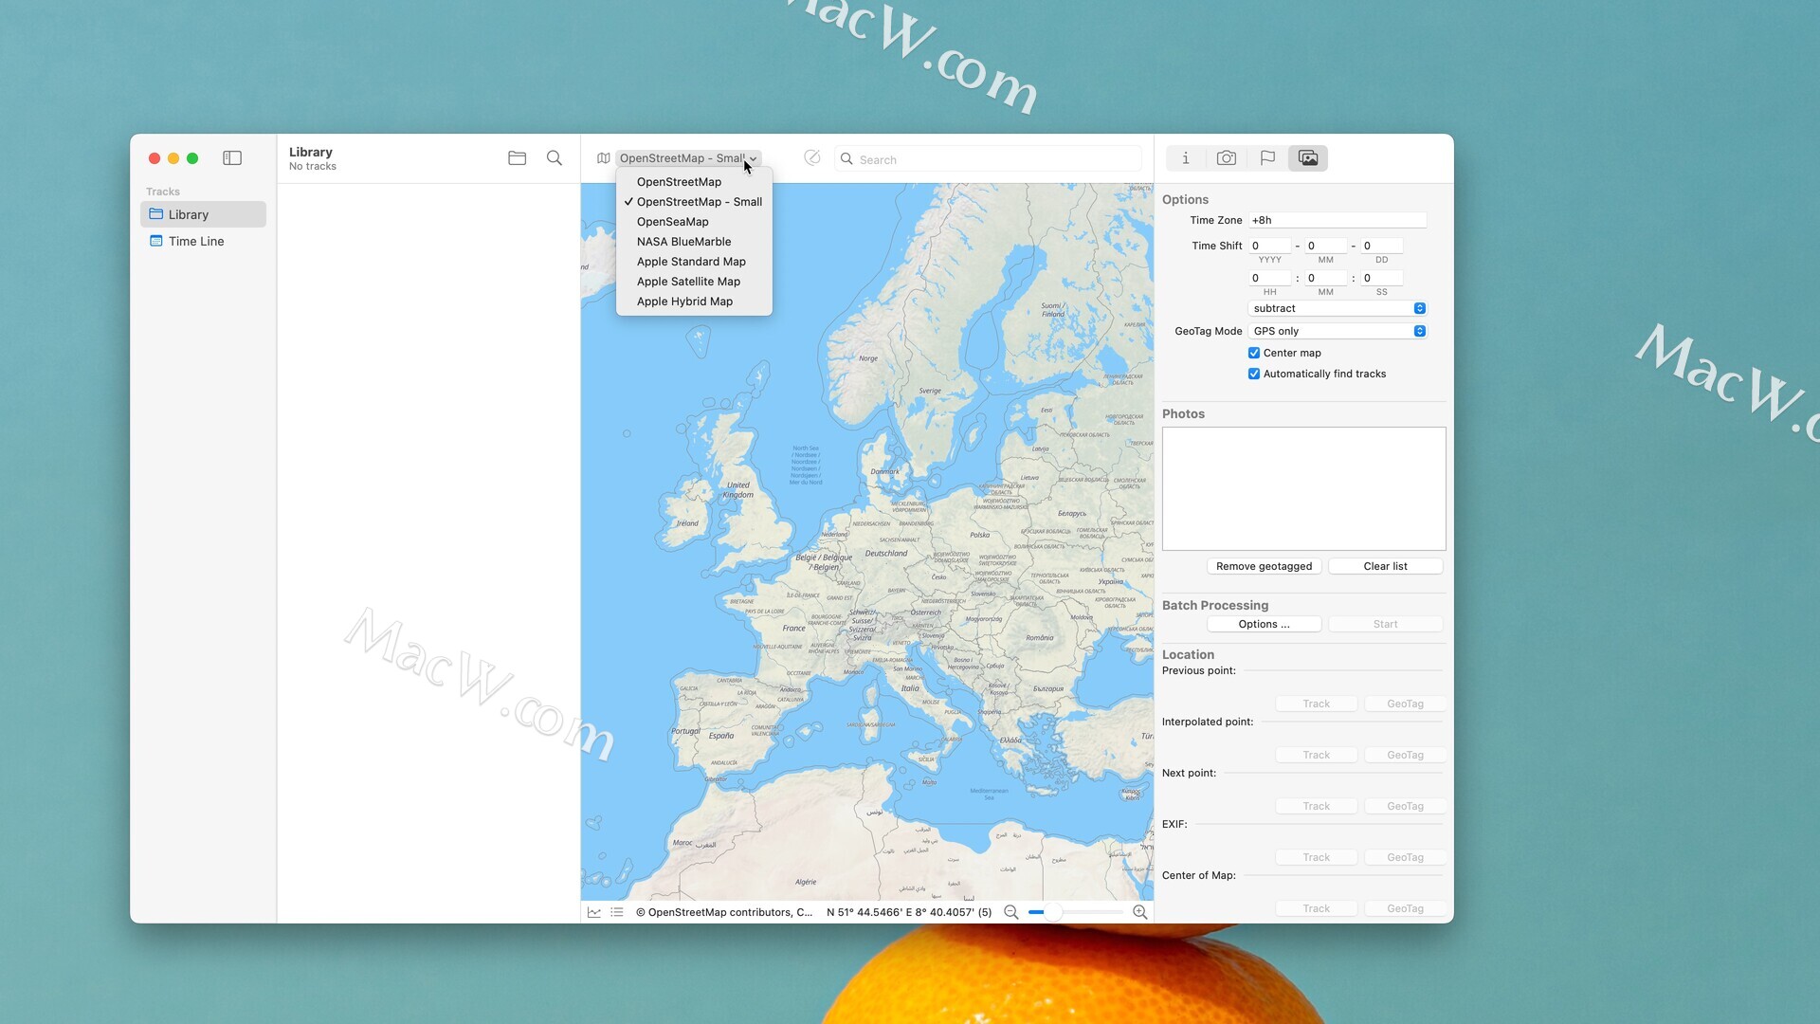
Task: Click Track button under Next point
Action: click(x=1316, y=806)
